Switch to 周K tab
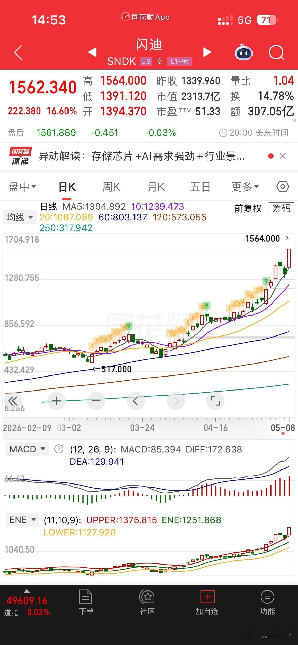298x645 pixels. coord(111,187)
